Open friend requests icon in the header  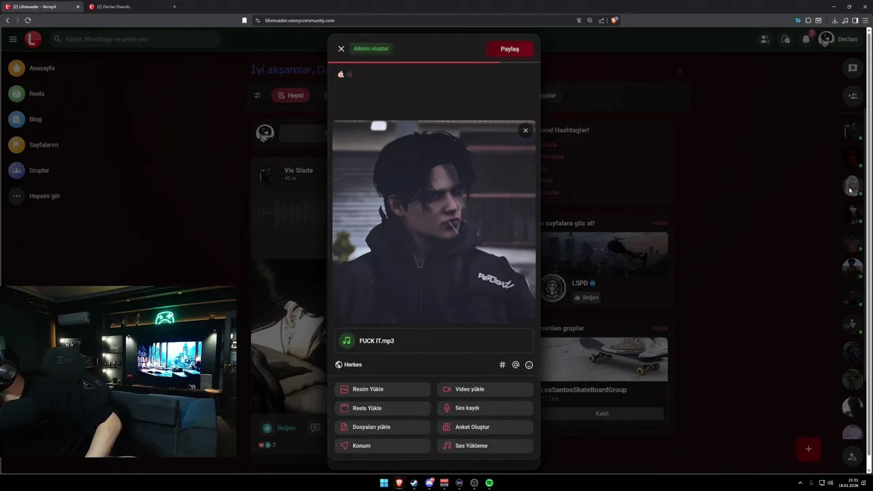coord(765,40)
